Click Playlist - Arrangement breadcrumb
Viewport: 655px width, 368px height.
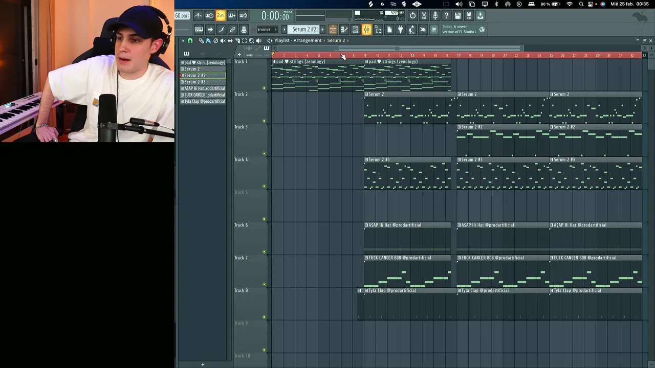tap(298, 40)
